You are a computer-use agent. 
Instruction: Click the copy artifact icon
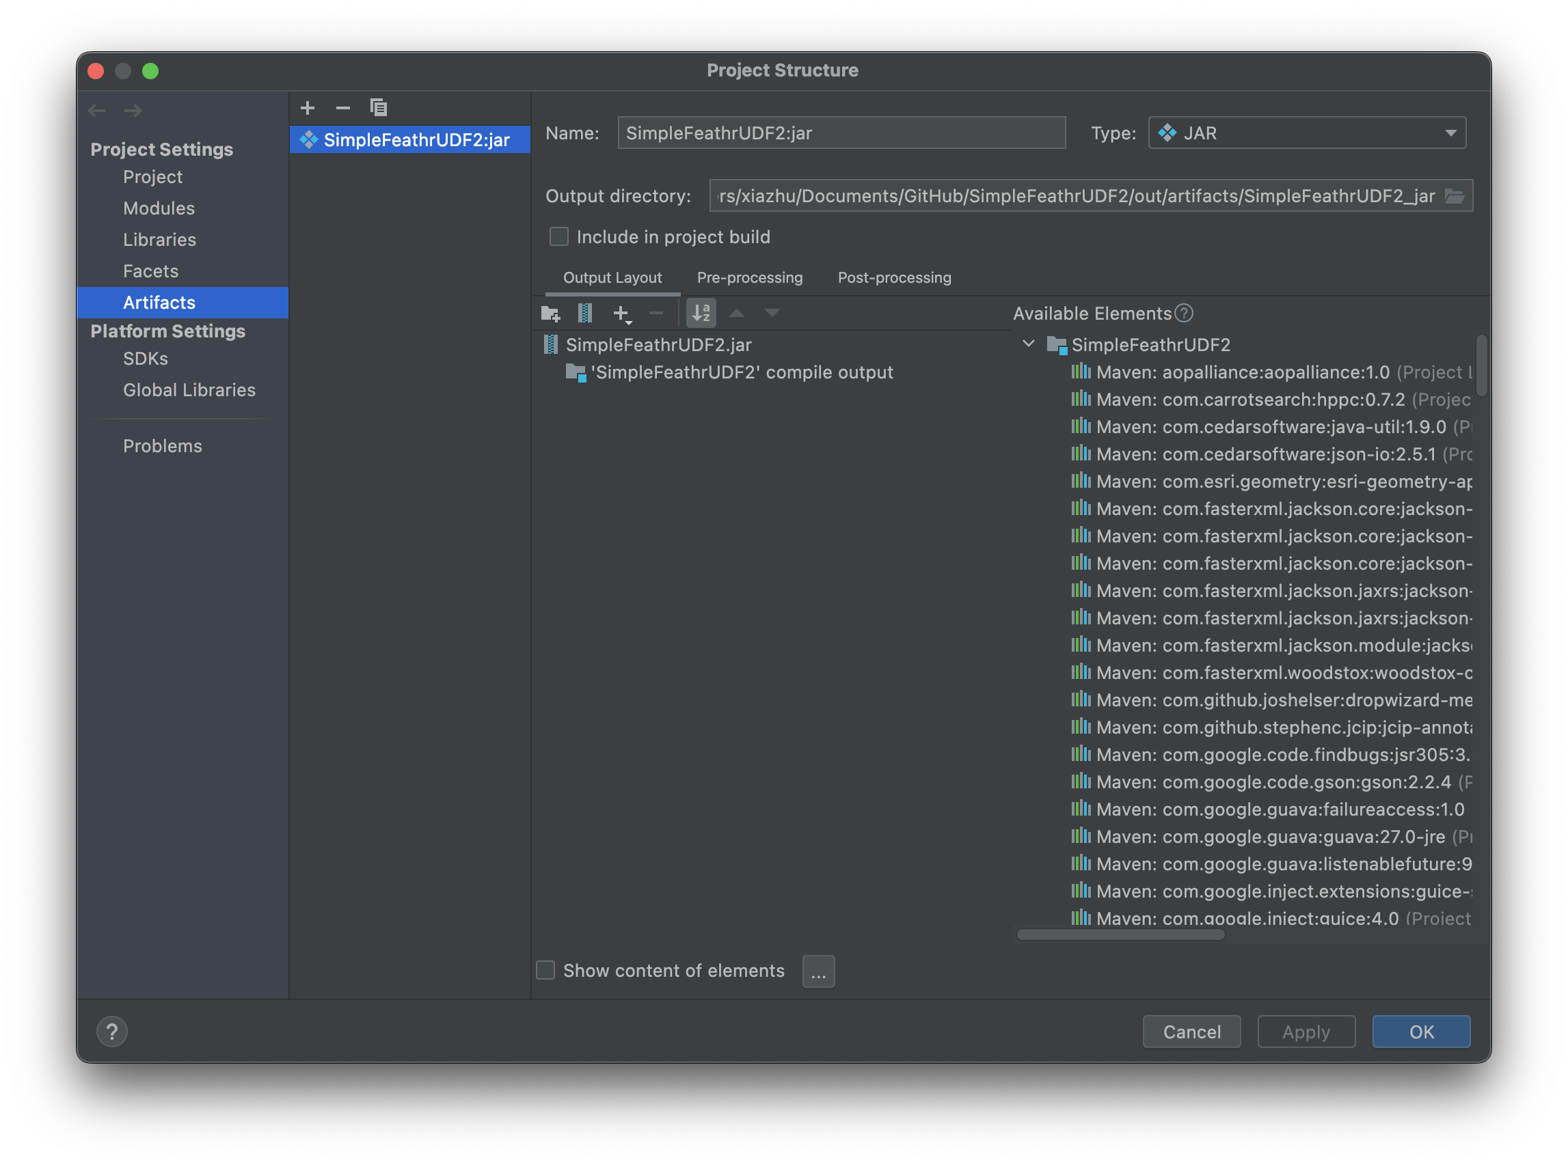tap(378, 109)
